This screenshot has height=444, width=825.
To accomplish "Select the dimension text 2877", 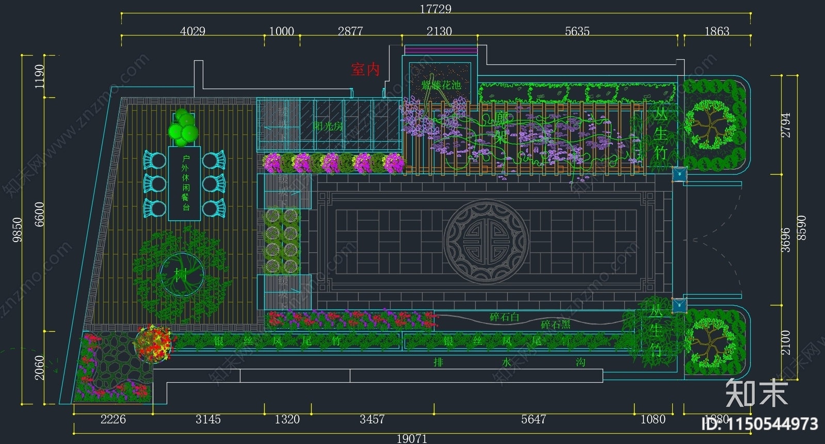I will point(350,31).
